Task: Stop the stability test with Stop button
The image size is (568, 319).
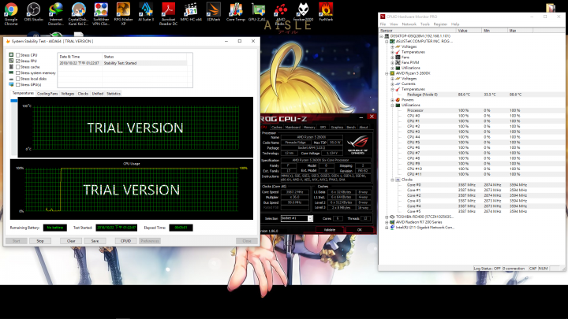Action: (40, 241)
